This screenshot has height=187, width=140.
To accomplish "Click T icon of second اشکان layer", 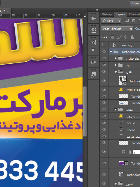I will tap(121, 129).
